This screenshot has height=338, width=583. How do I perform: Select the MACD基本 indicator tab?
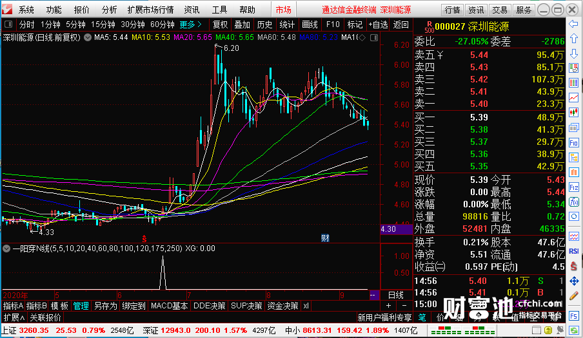(x=169, y=306)
